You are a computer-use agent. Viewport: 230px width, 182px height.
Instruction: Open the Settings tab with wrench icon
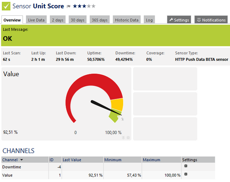(179, 19)
